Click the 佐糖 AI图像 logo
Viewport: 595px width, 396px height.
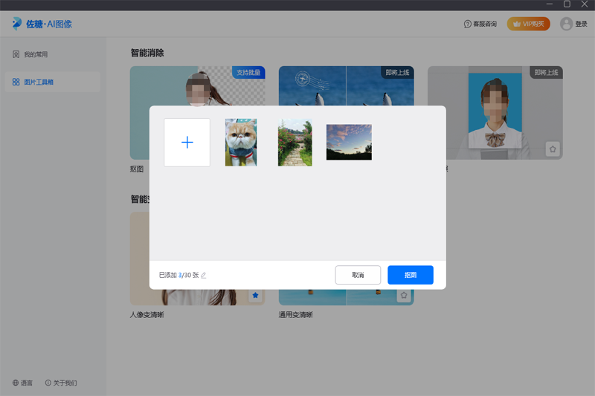(42, 24)
